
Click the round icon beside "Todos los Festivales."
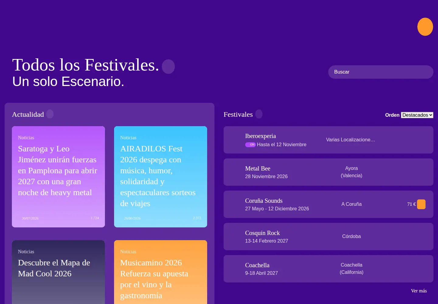pyautogui.click(x=168, y=67)
